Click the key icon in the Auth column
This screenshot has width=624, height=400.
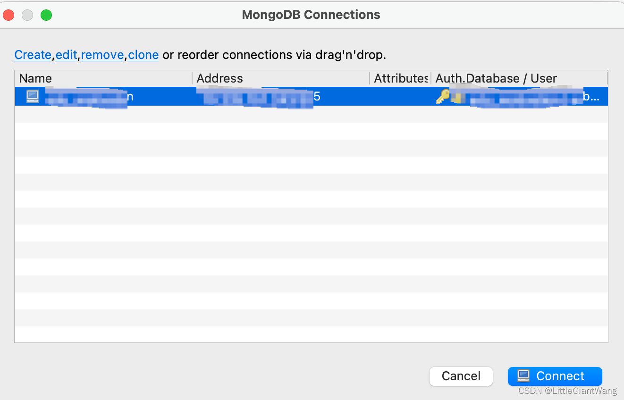(443, 96)
